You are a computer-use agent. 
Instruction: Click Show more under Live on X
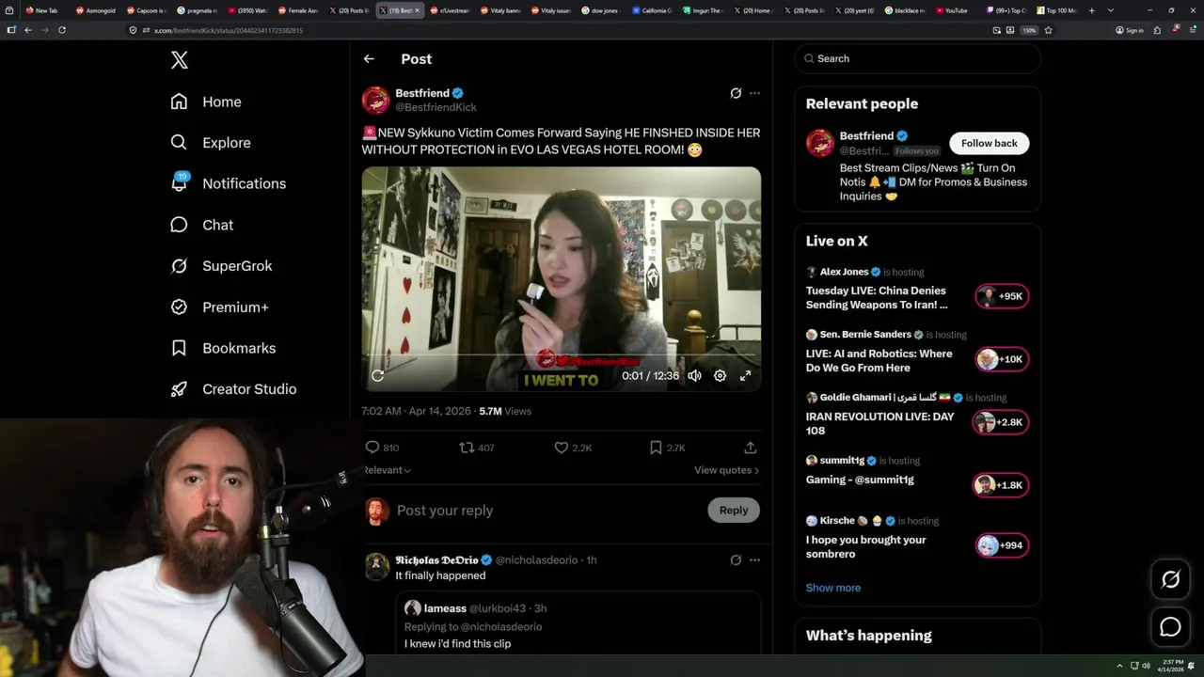coord(832,588)
